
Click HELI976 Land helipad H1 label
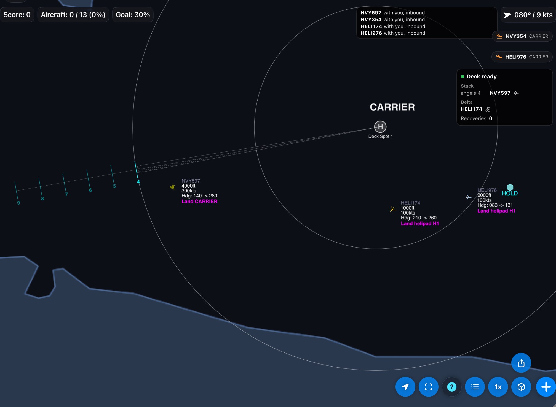click(496, 211)
